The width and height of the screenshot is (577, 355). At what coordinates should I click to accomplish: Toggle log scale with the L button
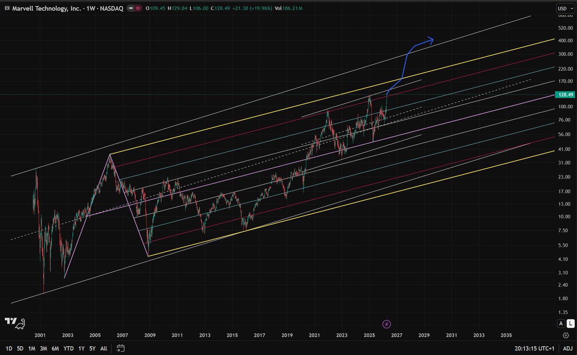coord(570,323)
